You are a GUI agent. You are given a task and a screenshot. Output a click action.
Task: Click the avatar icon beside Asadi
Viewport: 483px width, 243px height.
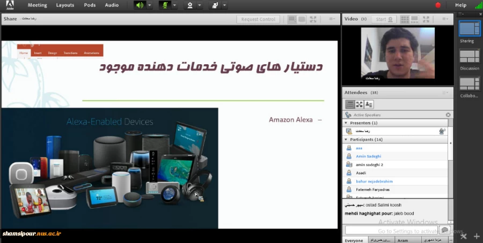[349, 173]
